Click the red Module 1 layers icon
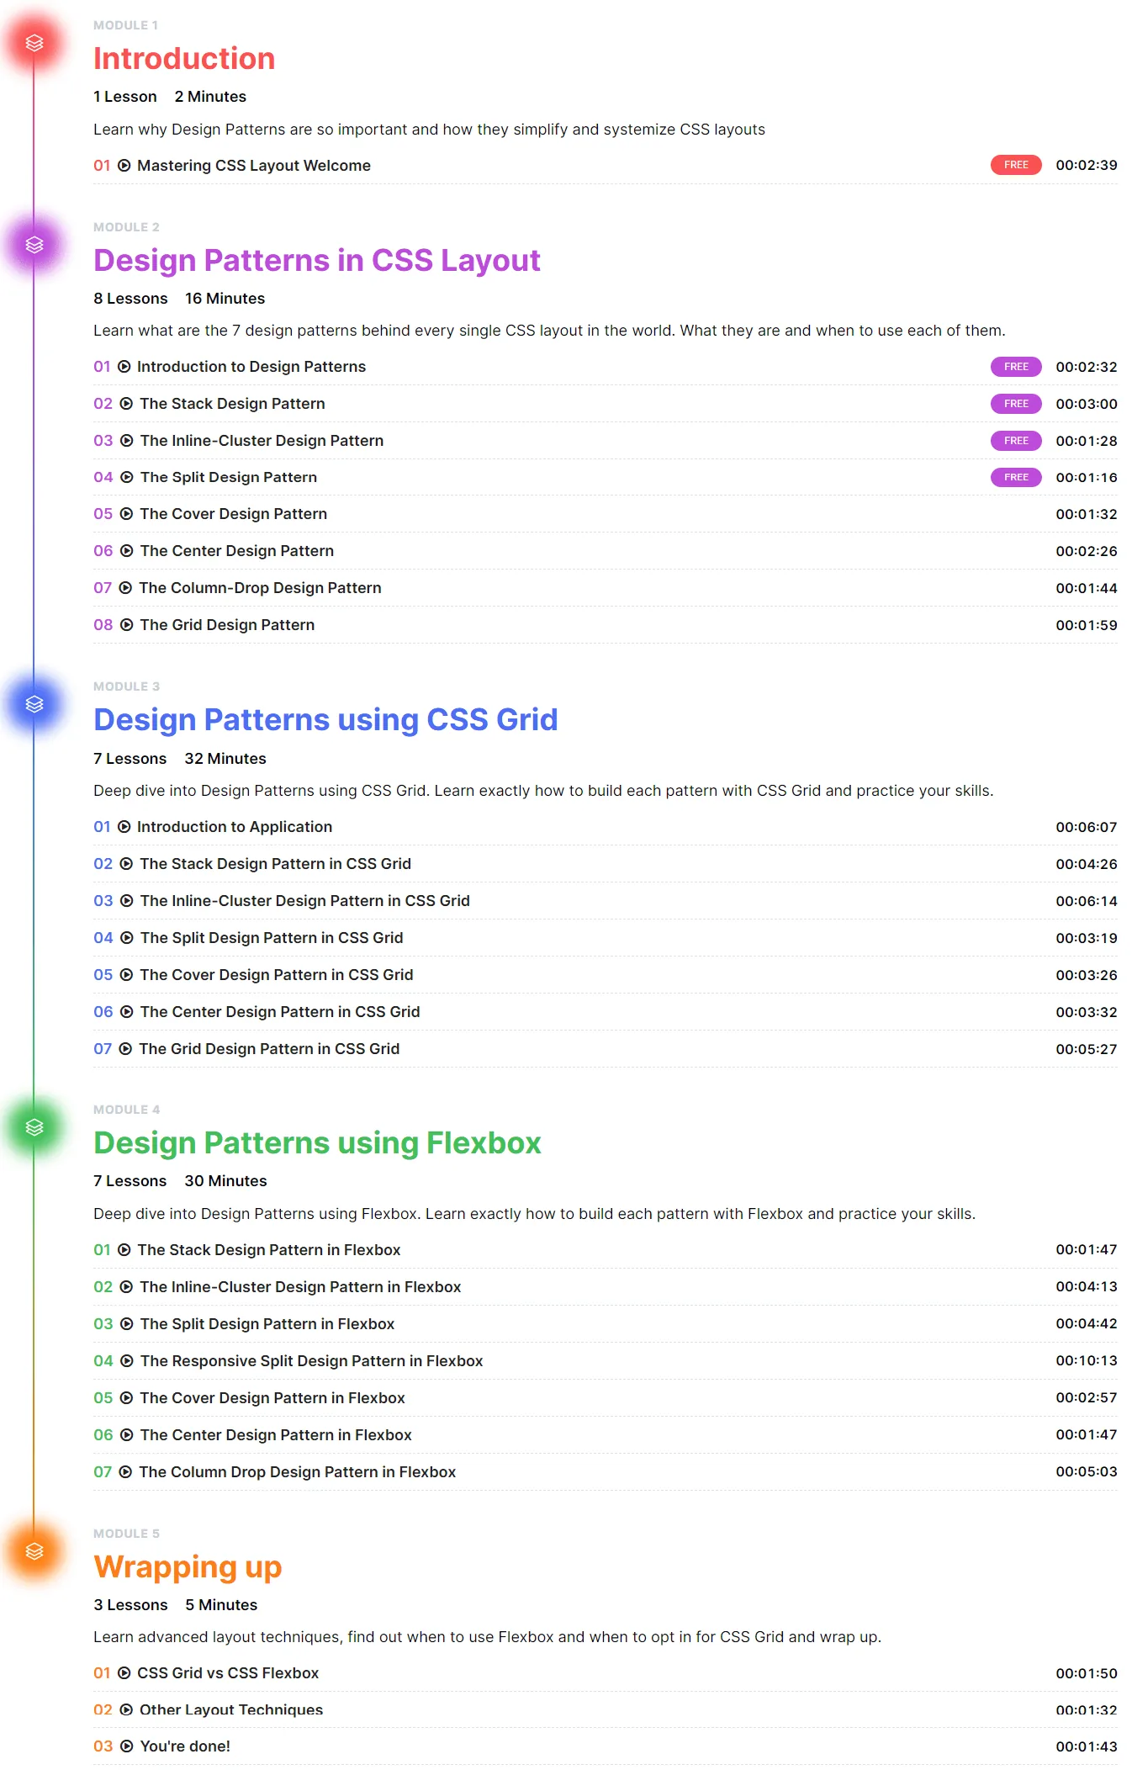The image size is (1132, 1770). coord(34,43)
